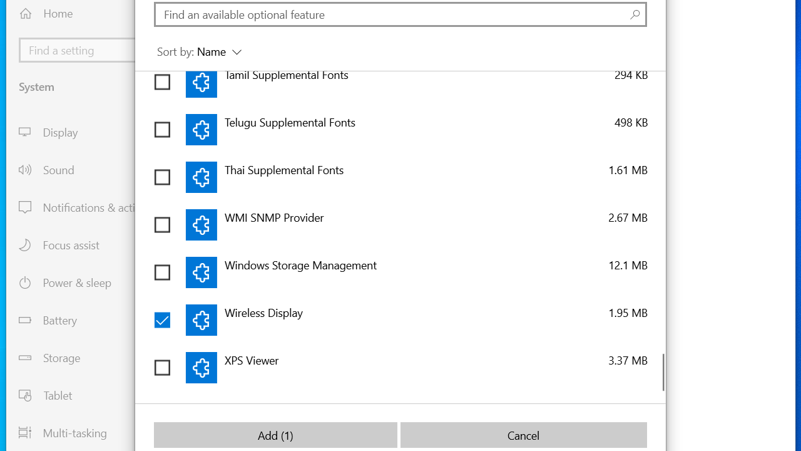This screenshot has width=801, height=451.
Task: Click the Windows Storage Management feature icon
Action: click(x=202, y=272)
